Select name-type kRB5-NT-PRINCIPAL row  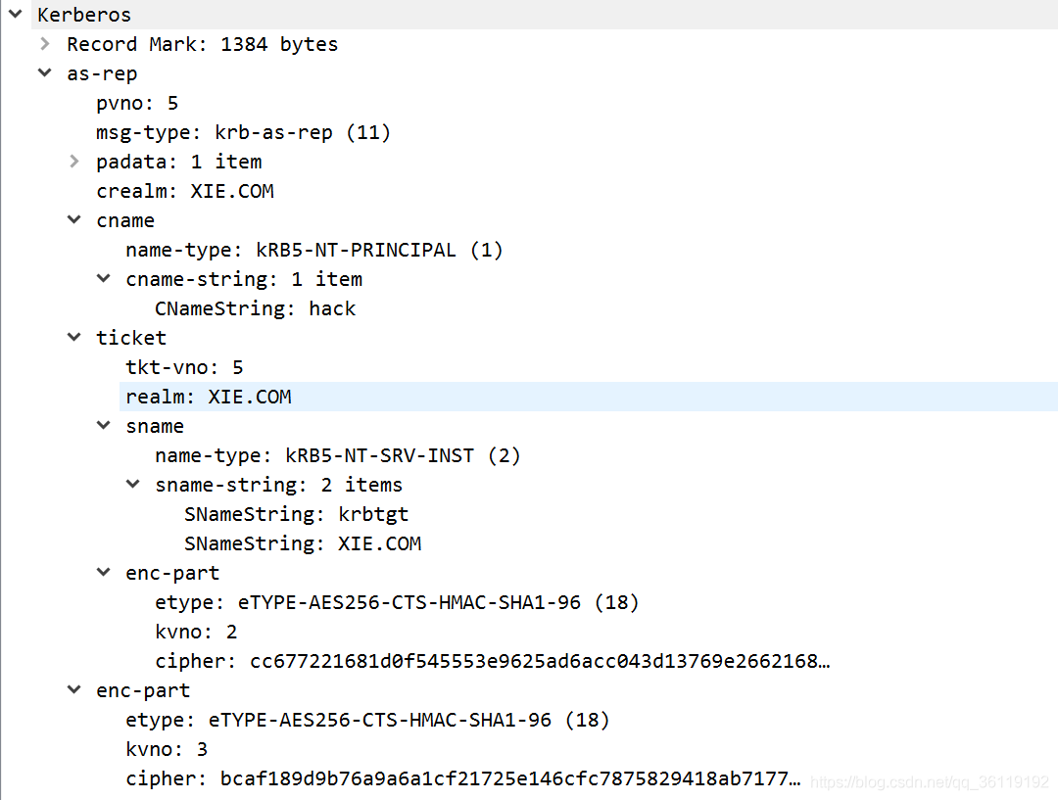click(313, 250)
